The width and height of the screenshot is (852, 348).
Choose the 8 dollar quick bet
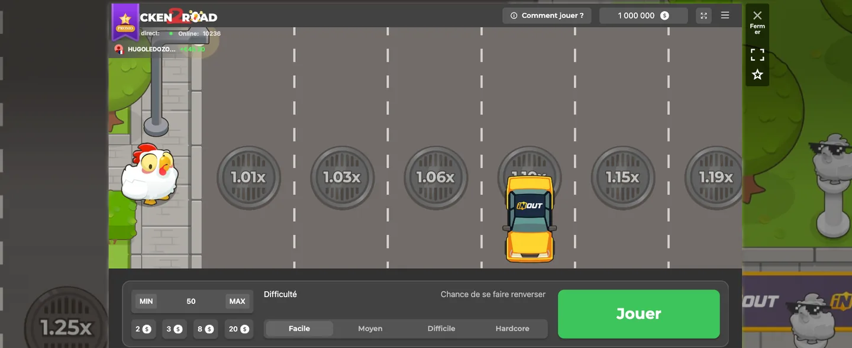(x=206, y=329)
